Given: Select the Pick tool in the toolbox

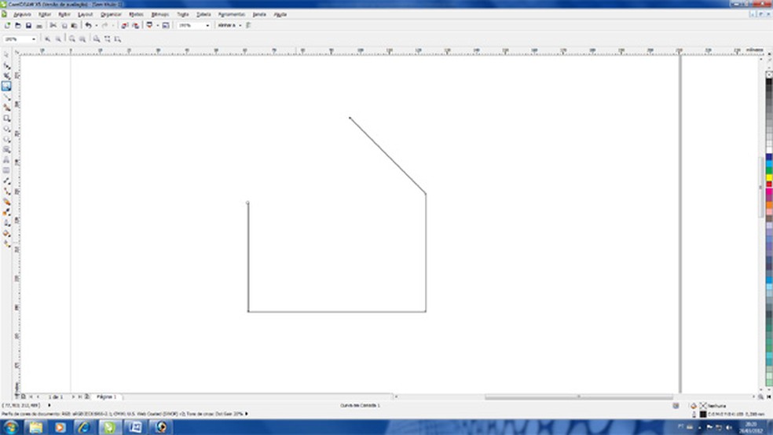Looking at the screenshot, I should click(x=6, y=55).
